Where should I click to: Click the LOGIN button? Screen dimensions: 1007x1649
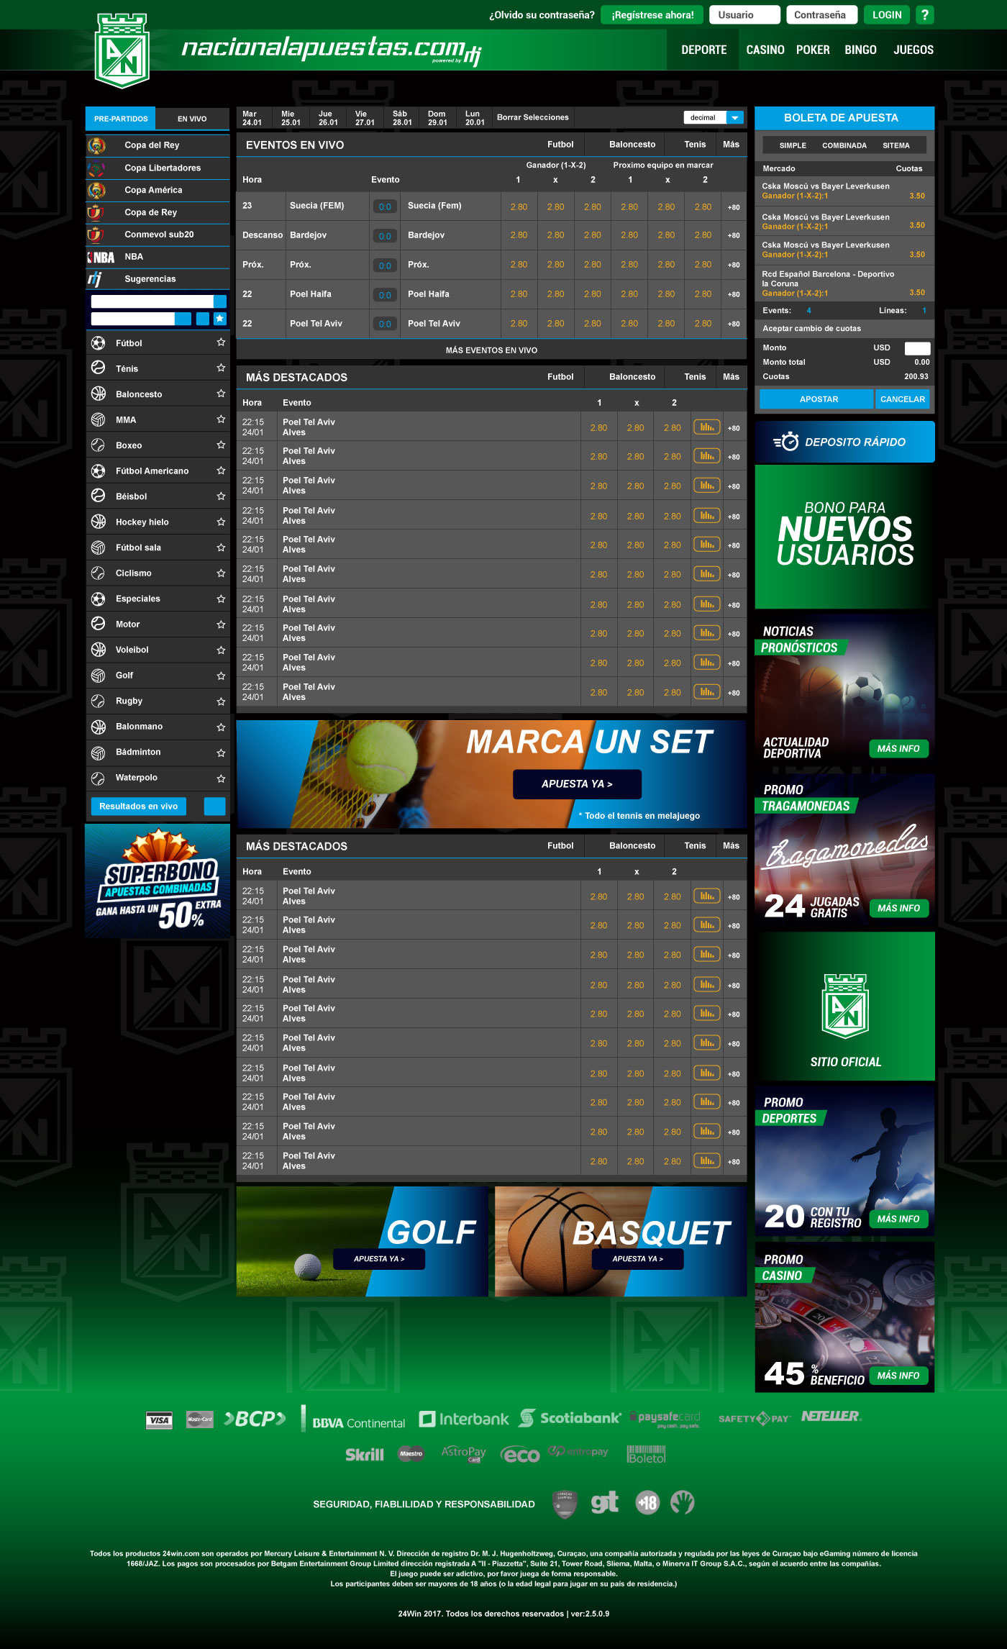887,14
